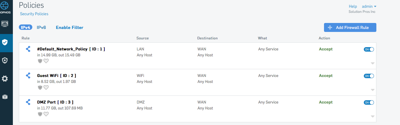Open the monitor dashboard sidebar icon
The image size is (400, 125).
pos(5,24)
